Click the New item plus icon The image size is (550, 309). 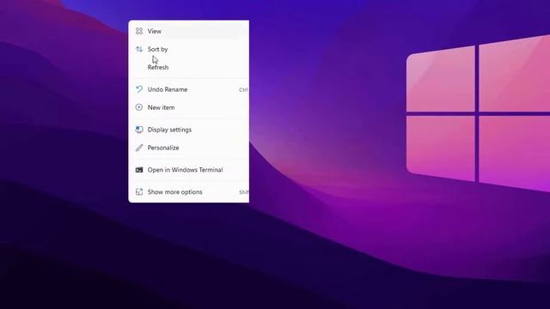[139, 107]
